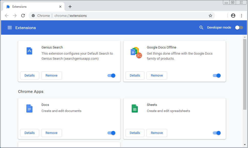The image size is (248, 148).
Task: Enable the Developer mode toggle
Action: pyautogui.click(x=239, y=28)
